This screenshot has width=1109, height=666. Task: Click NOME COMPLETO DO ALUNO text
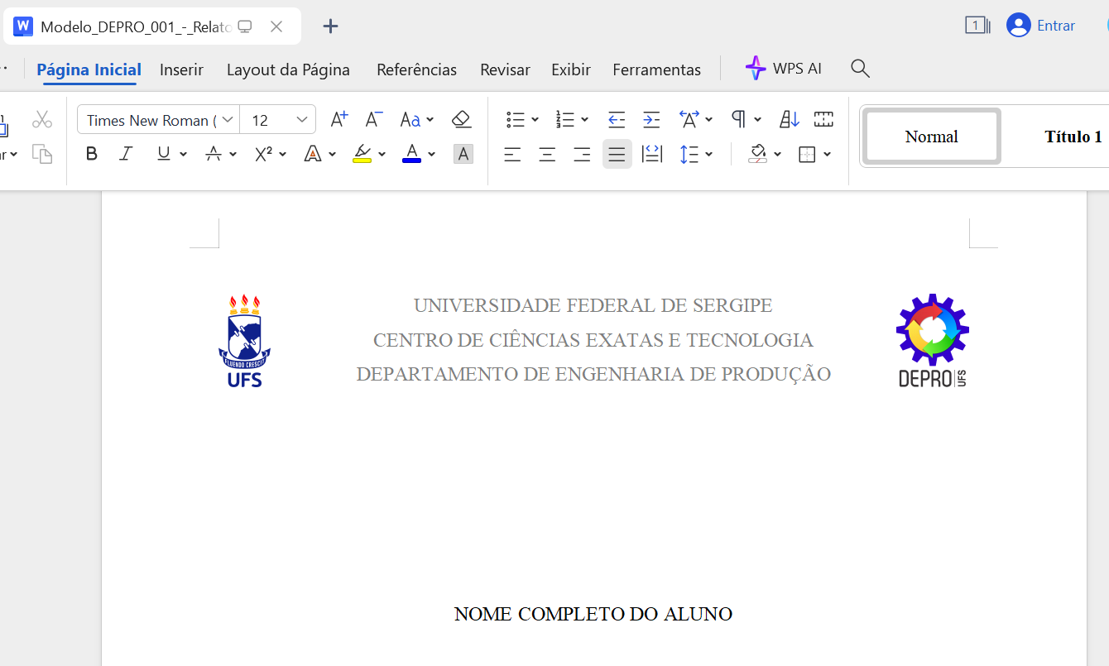click(593, 614)
